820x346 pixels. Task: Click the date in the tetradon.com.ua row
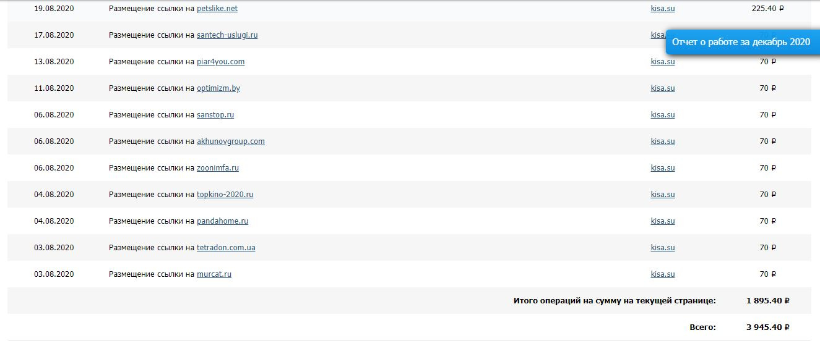54,248
